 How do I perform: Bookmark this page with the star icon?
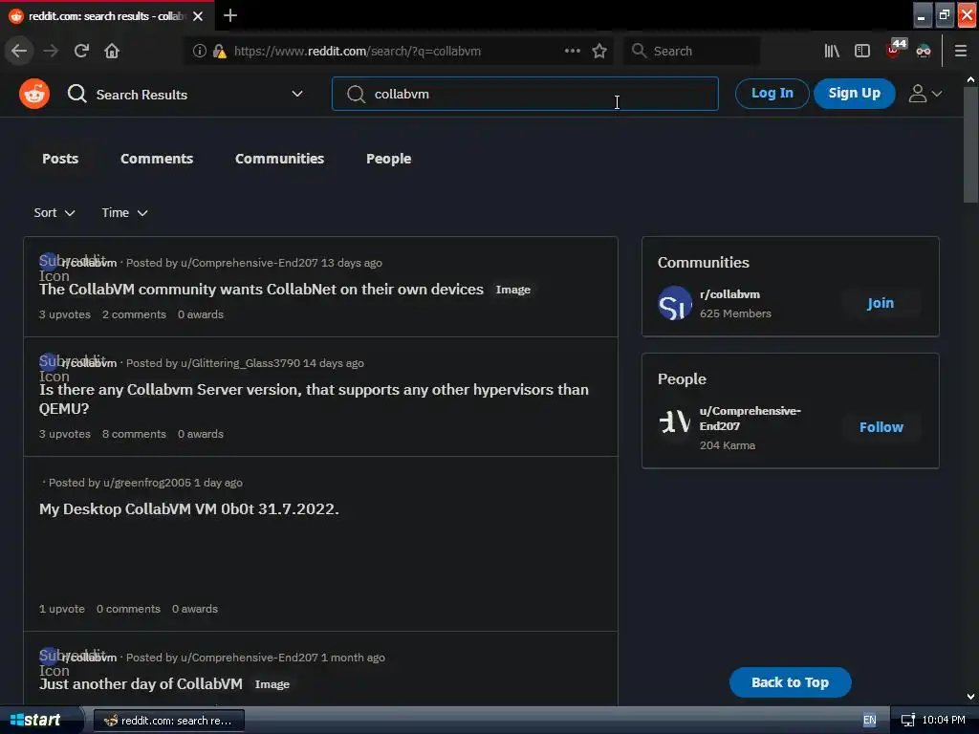[599, 52]
